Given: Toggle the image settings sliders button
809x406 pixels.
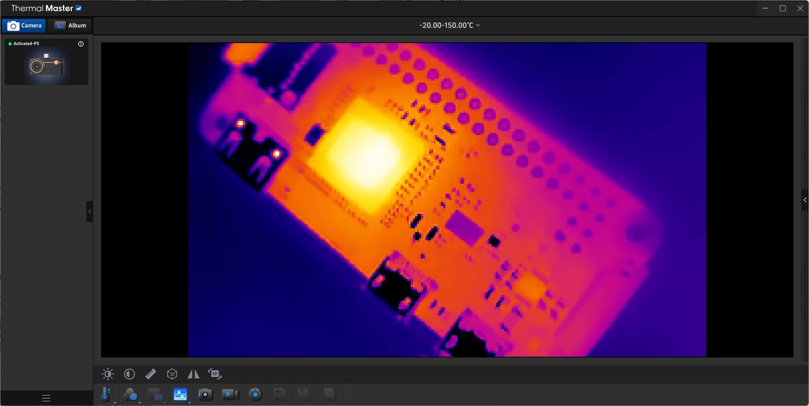Looking at the screenshot, I should [180, 395].
